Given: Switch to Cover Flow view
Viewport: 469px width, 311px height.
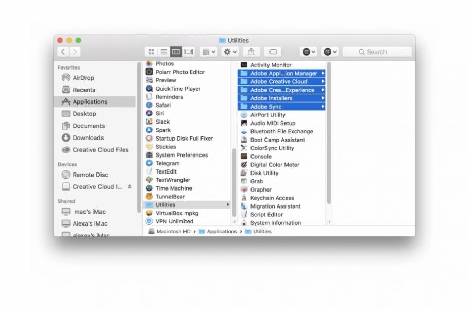Looking at the screenshot, I should (189, 52).
